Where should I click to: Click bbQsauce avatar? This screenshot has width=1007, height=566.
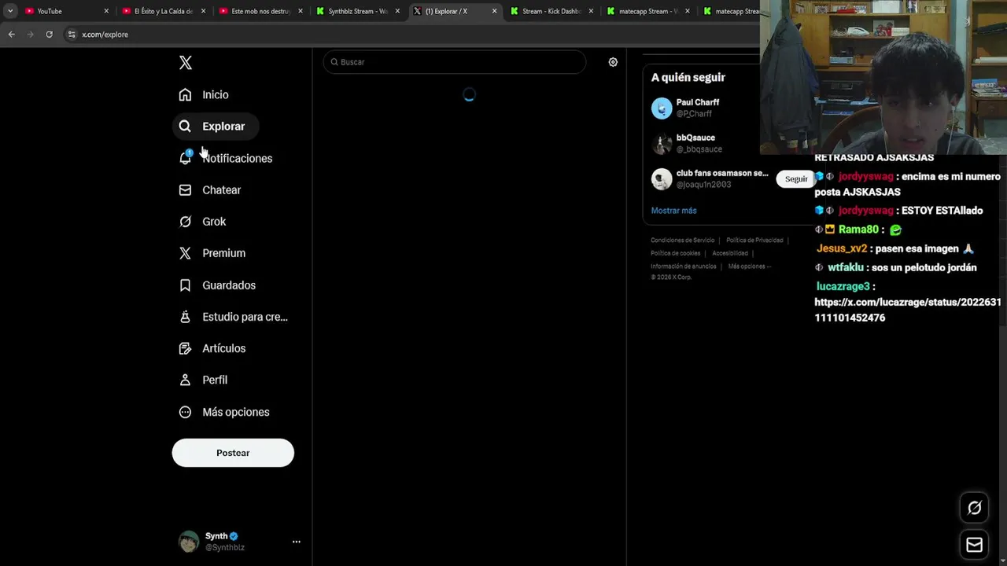[x=662, y=143]
